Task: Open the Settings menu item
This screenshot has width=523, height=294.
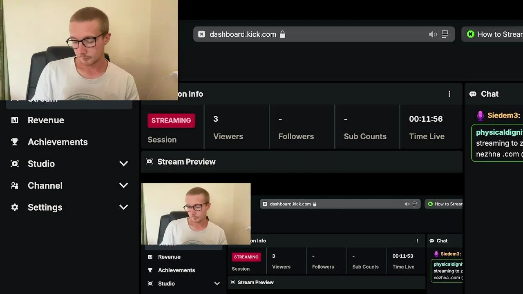Action: pyautogui.click(x=45, y=207)
